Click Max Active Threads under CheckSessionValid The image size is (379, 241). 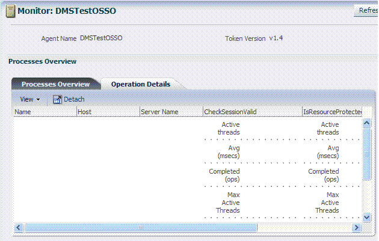[228, 203]
